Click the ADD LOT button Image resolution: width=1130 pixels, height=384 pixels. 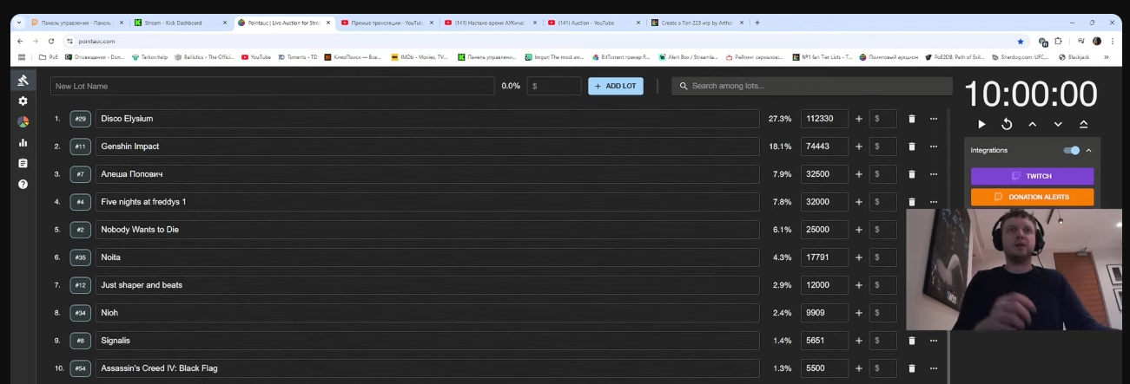(616, 86)
